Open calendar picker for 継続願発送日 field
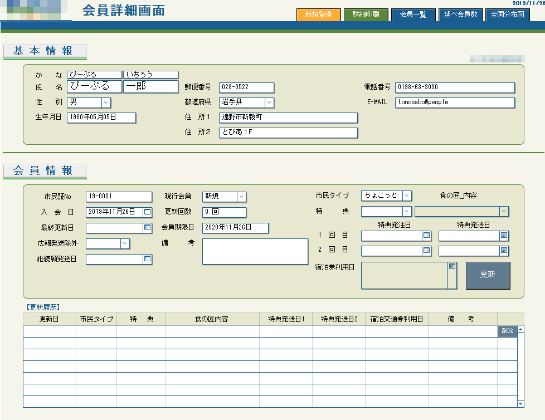Viewport: 545px width, 420px height. click(x=147, y=259)
